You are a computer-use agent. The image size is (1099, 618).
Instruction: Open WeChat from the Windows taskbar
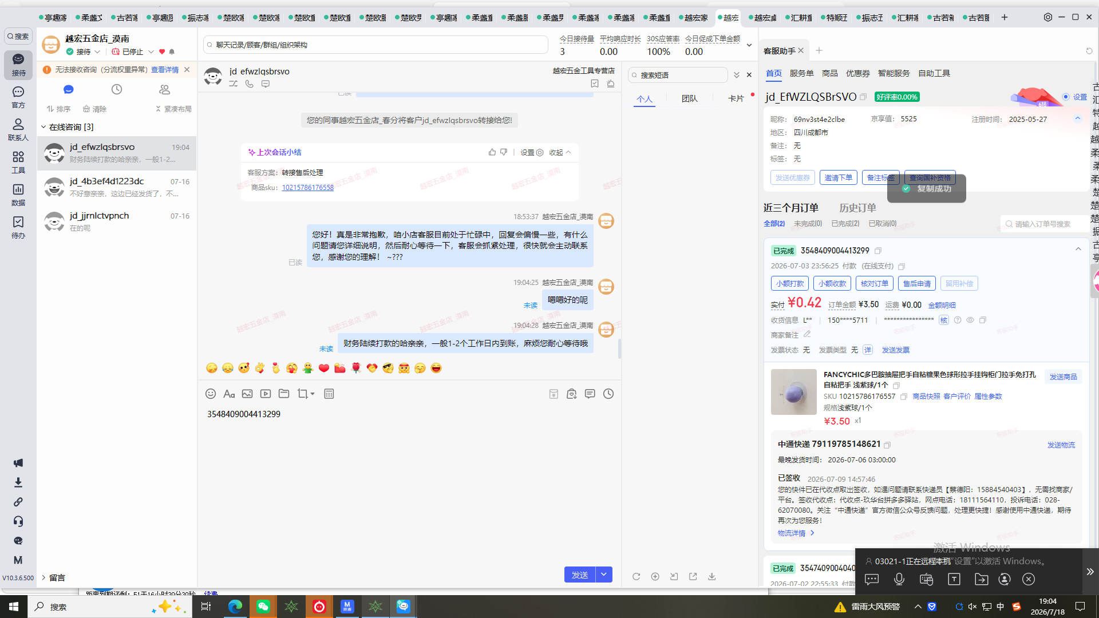tap(263, 607)
